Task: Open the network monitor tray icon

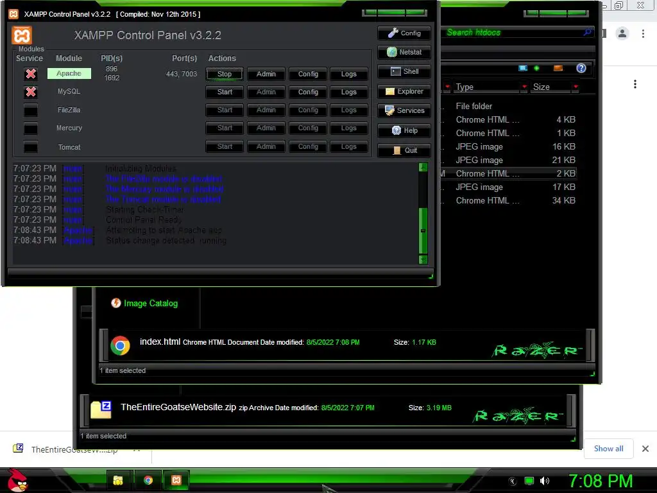Action: pos(529,481)
